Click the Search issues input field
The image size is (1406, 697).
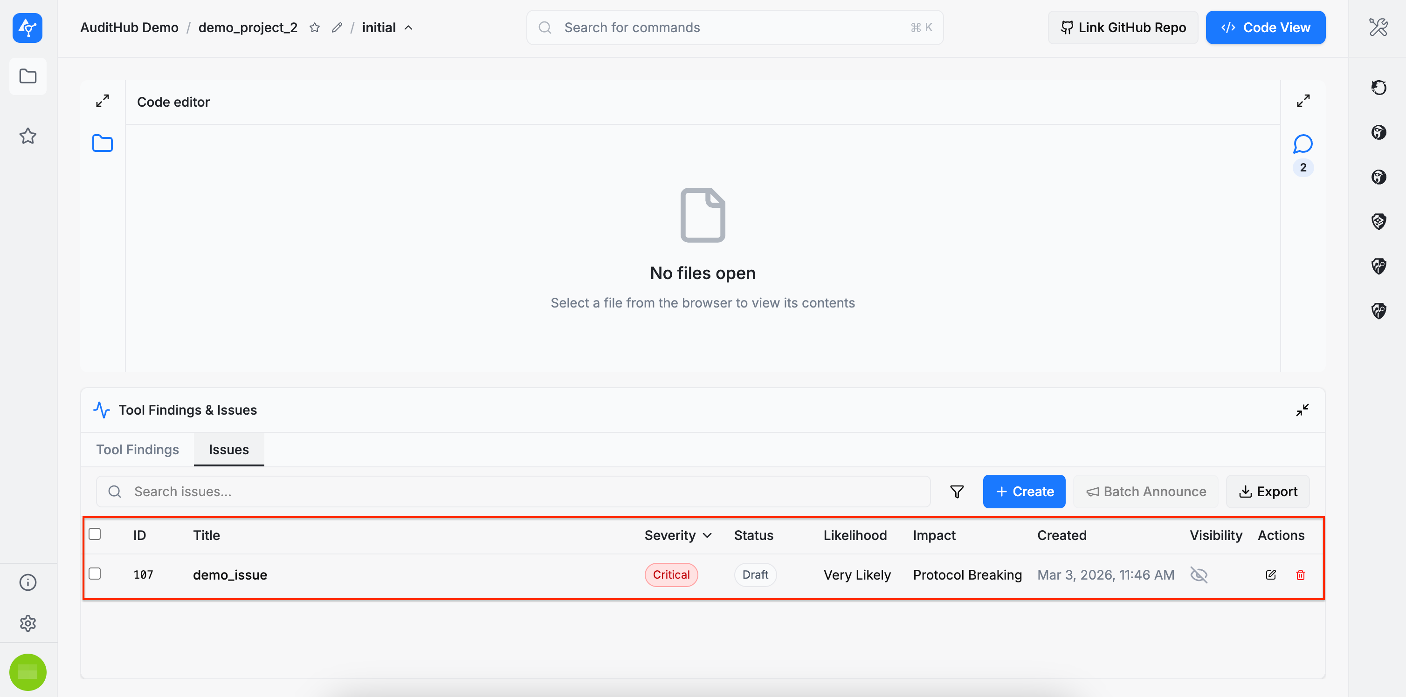coord(513,492)
